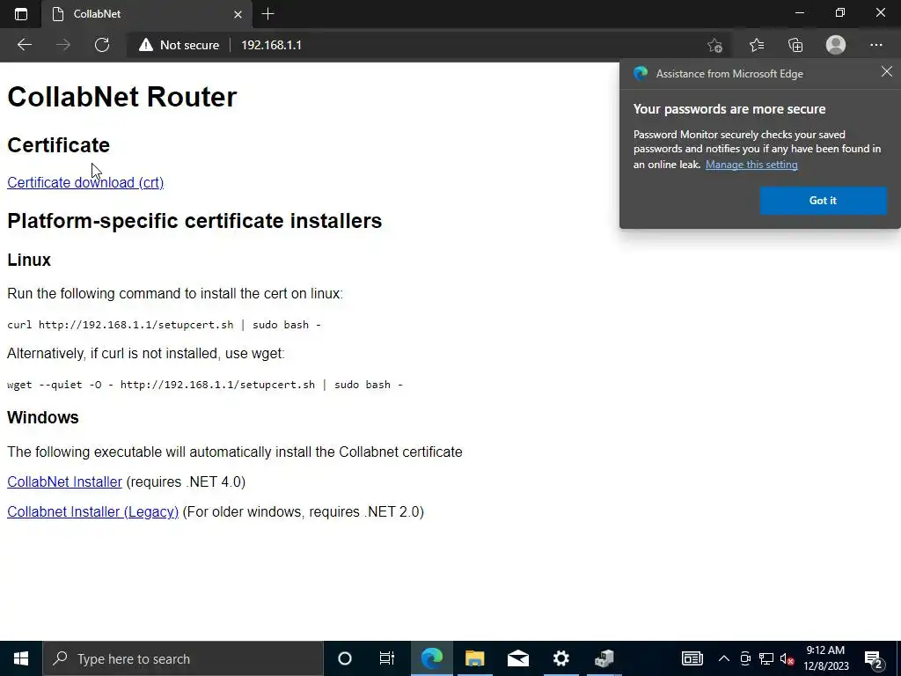The height and width of the screenshot is (676, 901).
Task: Minimize the Edge browser window
Action: pyautogui.click(x=799, y=12)
